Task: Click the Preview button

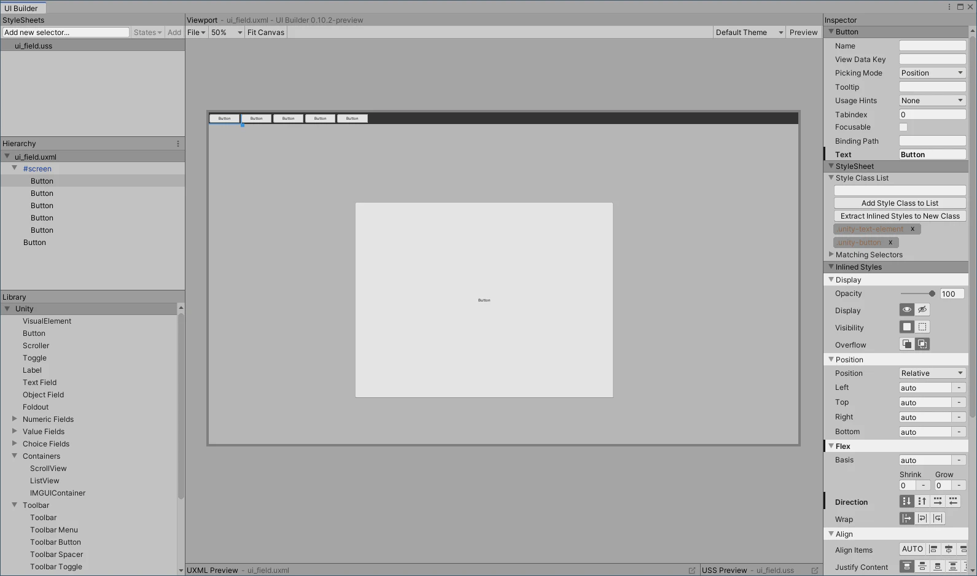Action: tap(803, 33)
